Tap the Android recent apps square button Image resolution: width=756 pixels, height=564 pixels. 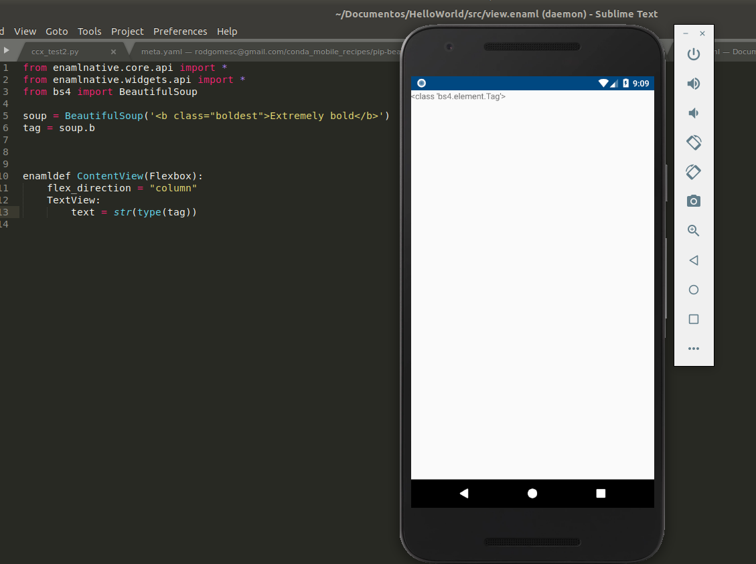point(601,493)
